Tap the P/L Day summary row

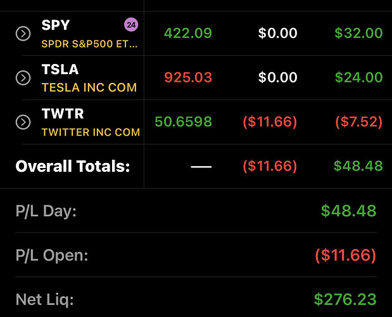(x=196, y=210)
